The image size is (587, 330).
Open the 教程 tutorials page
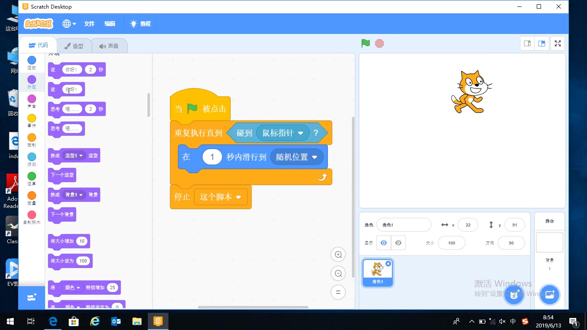[141, 24]
